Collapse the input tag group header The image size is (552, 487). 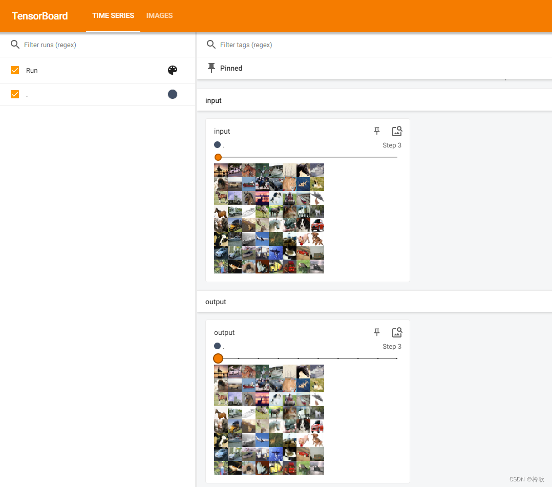(x=374, y=100)
